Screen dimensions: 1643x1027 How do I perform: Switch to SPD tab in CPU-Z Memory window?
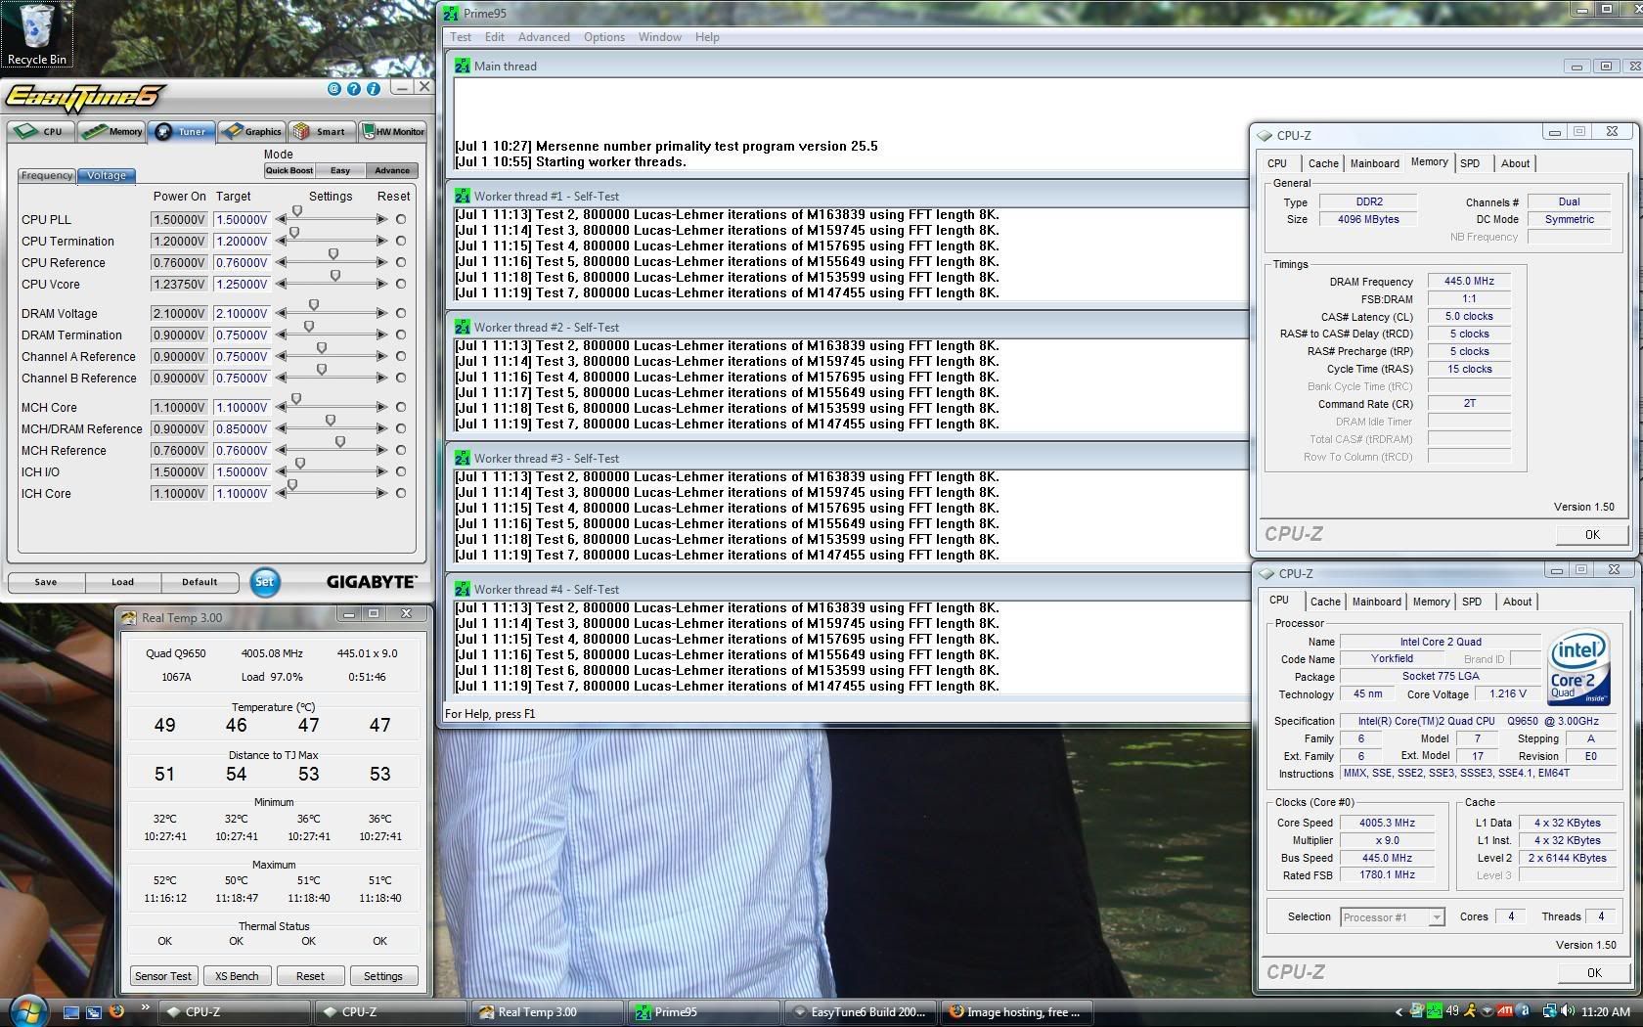[1471, 163]
